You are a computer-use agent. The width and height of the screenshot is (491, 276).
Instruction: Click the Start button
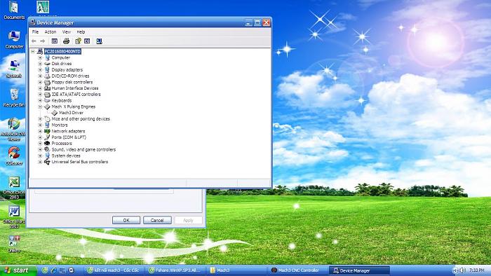tap(18, 270)
